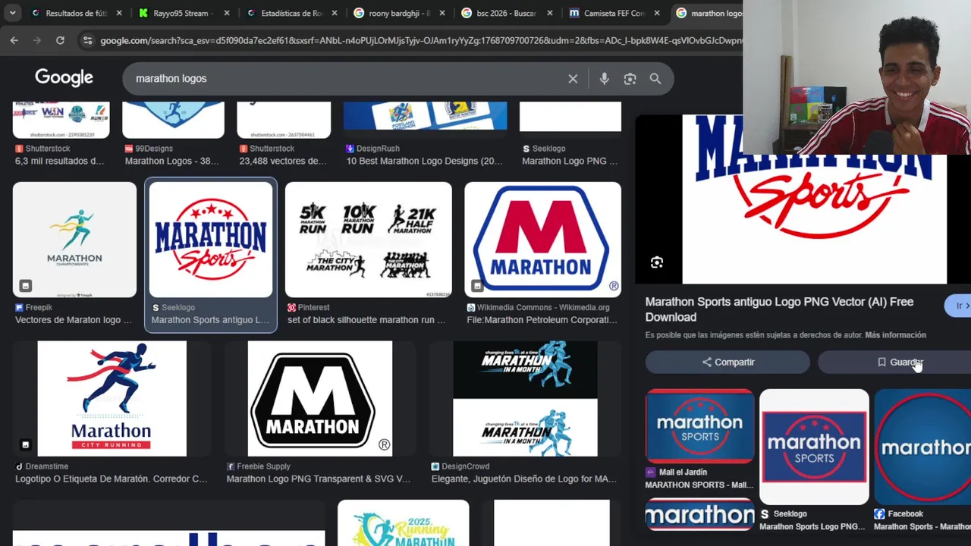Open the tab search dropdown arrow
The image size is (971, 546).
12,13
